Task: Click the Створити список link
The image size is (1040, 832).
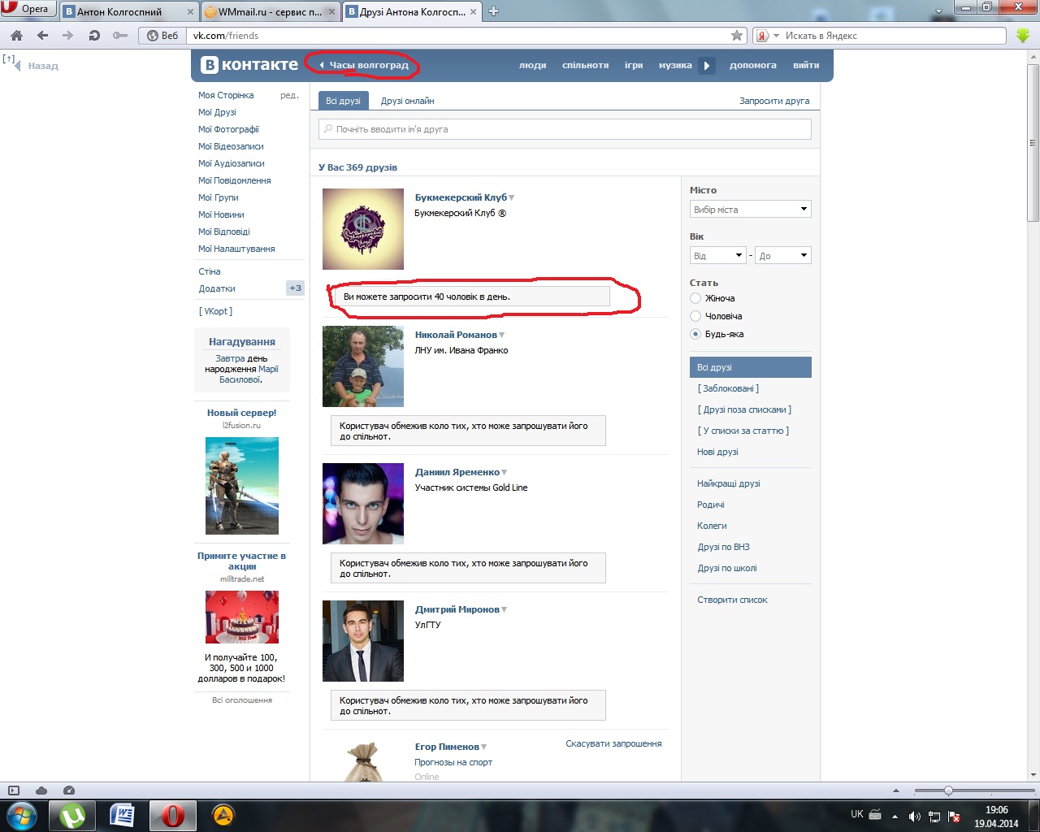Action: pos(732,600)
